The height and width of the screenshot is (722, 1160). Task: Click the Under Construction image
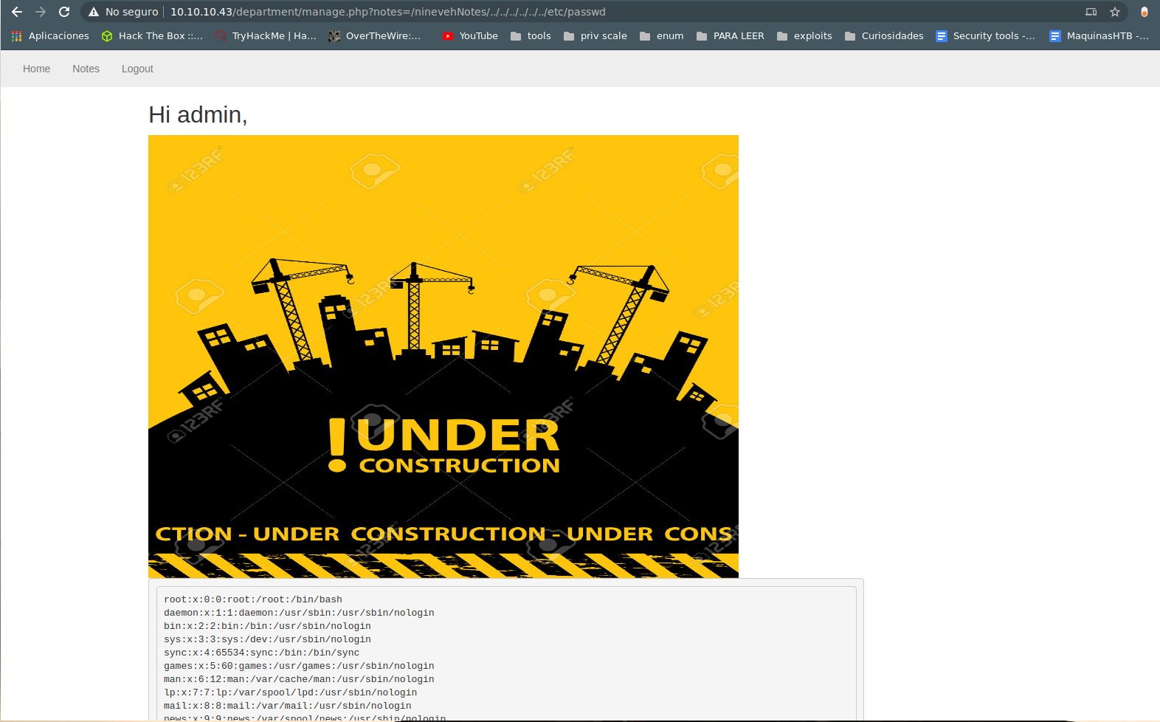[x=443, y=357]
